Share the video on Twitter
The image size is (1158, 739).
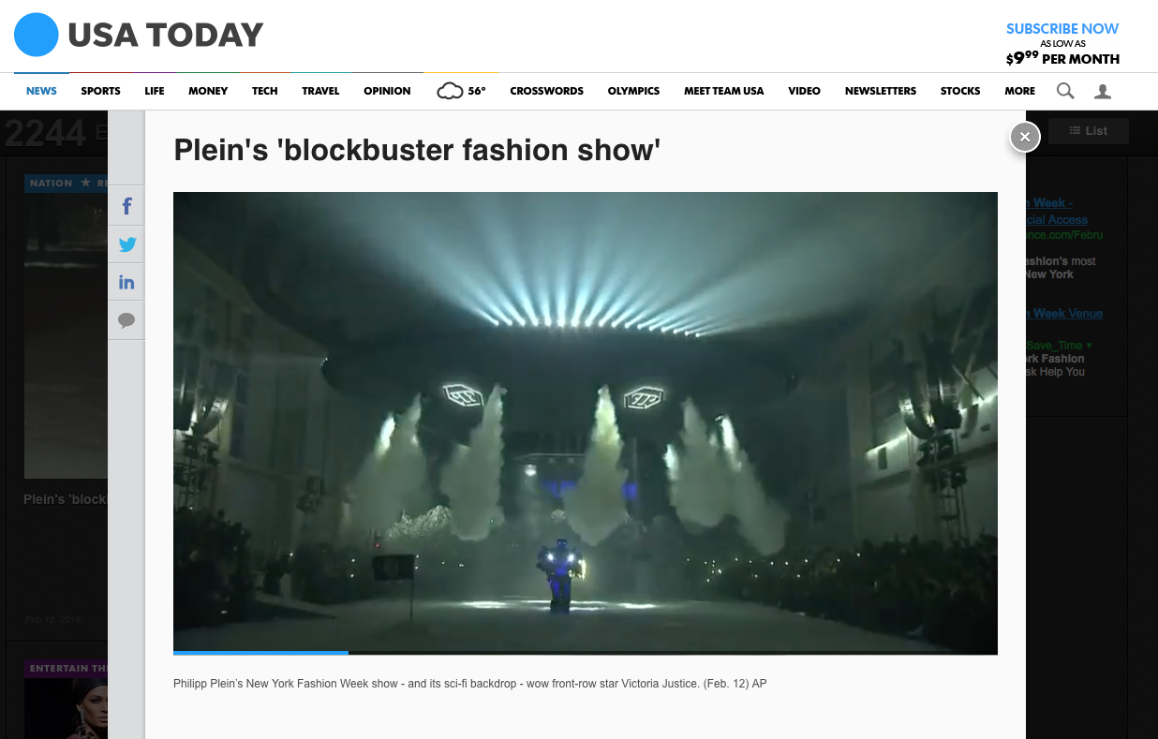pos(126,244)
